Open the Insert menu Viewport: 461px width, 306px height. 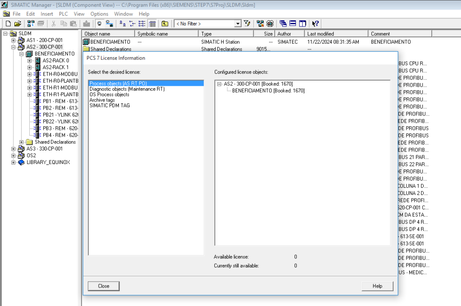tap(47, 14)
